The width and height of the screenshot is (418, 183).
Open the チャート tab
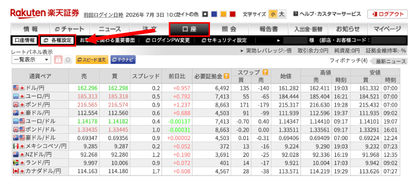[70, 29]
